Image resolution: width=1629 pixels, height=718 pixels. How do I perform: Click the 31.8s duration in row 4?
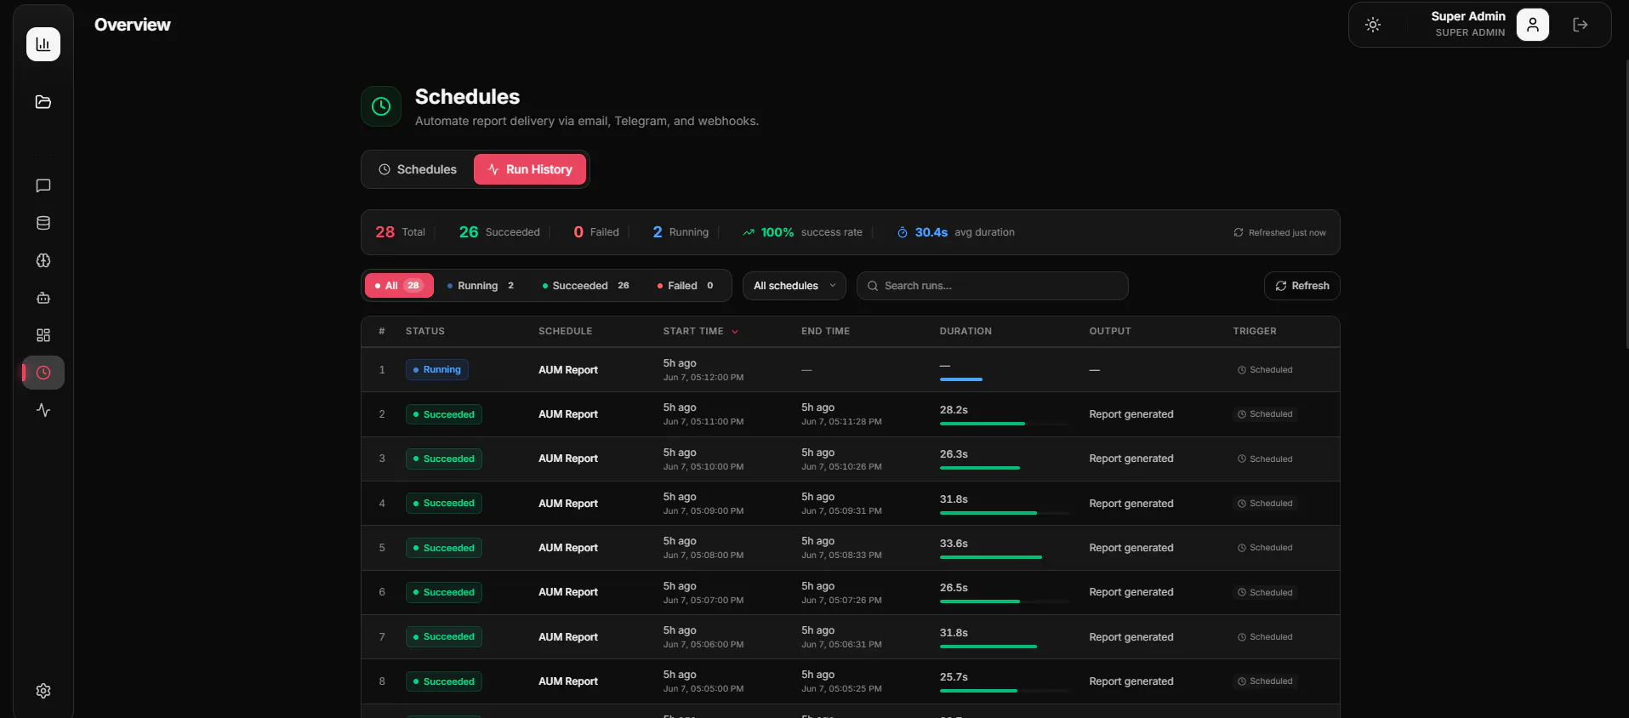pyautogui.click(x=954, y=499)
